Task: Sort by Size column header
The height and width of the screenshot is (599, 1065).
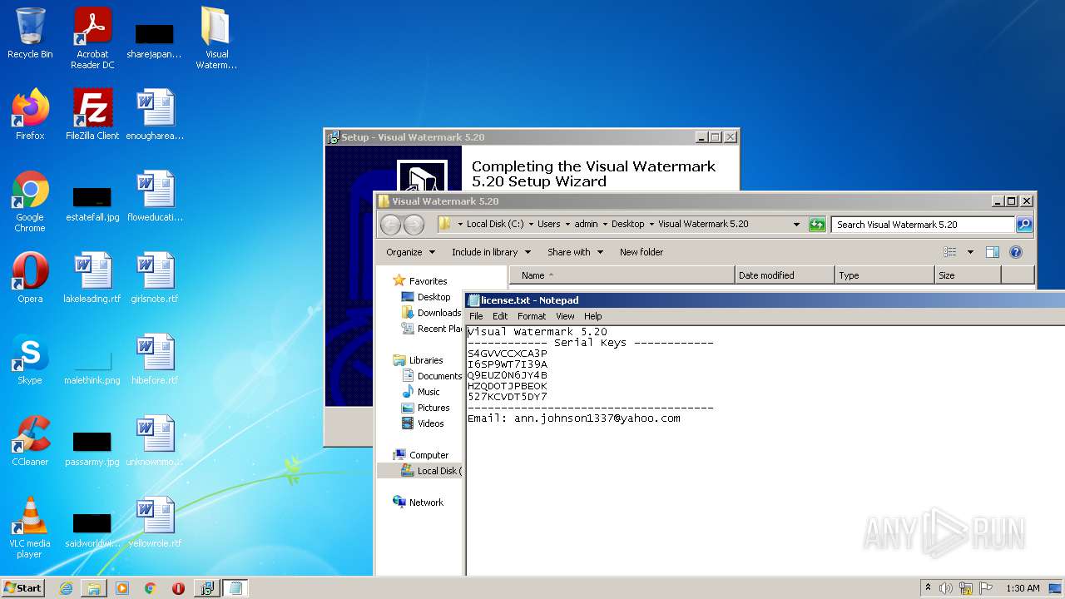Action: [x=968, y=275]
